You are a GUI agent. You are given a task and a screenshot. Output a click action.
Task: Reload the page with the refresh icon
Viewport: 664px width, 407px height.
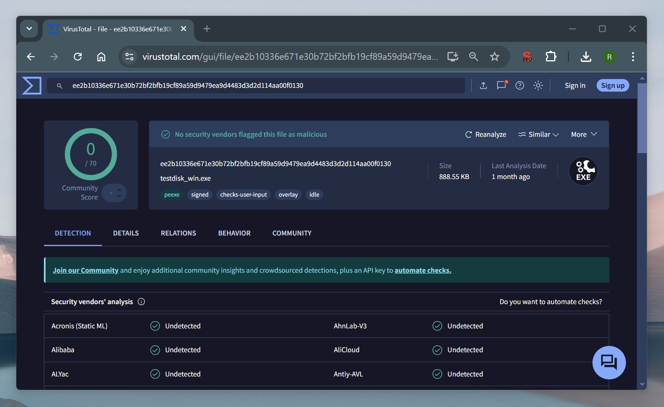[78, 56]
